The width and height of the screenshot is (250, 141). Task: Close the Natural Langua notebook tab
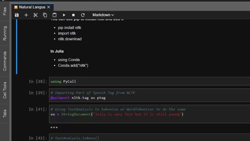48,7
